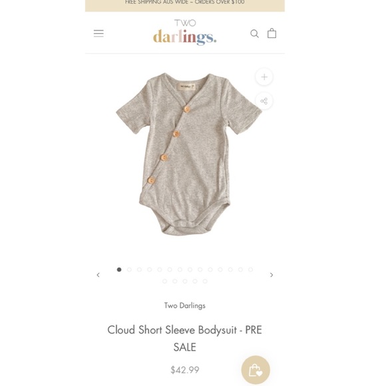Click the share icon button

click(264, 101)
